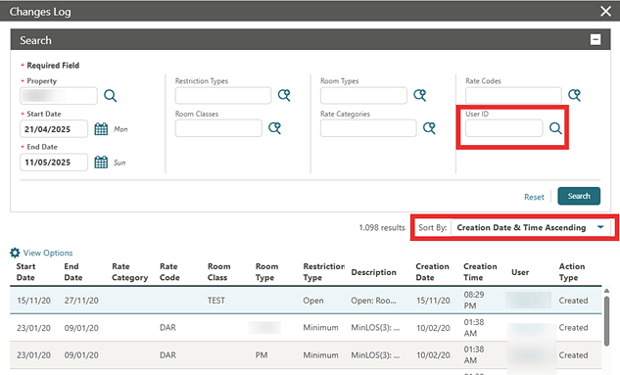Open the Start Date calendar picker
This screenshot has height=375, width=620.
101,129
